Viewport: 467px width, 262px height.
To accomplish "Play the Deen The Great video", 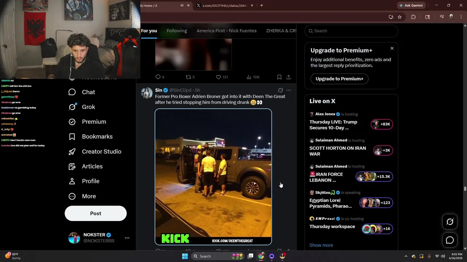I will [x=213, y=177].
